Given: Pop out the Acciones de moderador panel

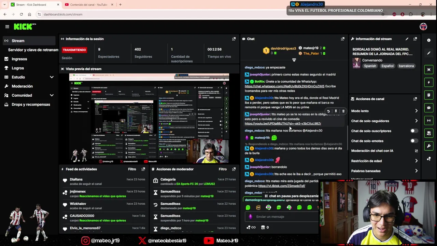Looking at the screenshot, I should coord(234,169).
